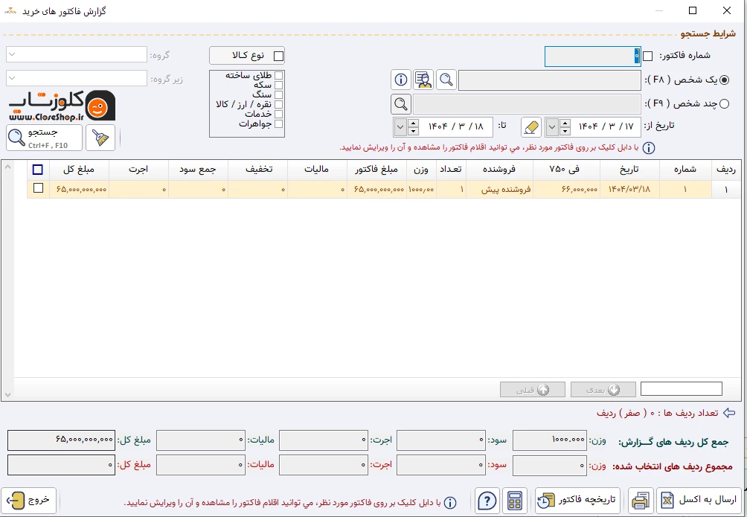Image resolution: width=747 pixels, height=517 pixels.
Task: Click the جستجو search button
Action: 45,138
